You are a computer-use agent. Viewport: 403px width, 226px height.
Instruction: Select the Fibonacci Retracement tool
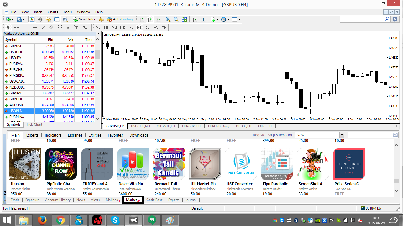click(x=60, y=28)
